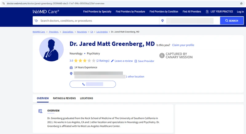Go to Providers breadcrumb
246x134 pixels.
(54, 32)
